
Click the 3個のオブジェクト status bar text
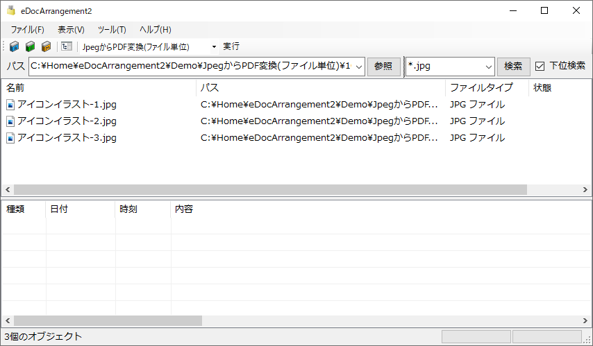43,336
